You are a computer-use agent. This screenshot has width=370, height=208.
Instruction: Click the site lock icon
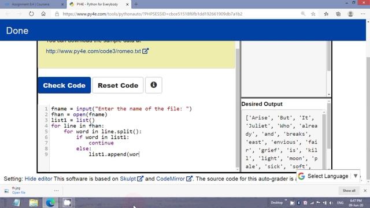pyautogui.click(x=57, y=14)
